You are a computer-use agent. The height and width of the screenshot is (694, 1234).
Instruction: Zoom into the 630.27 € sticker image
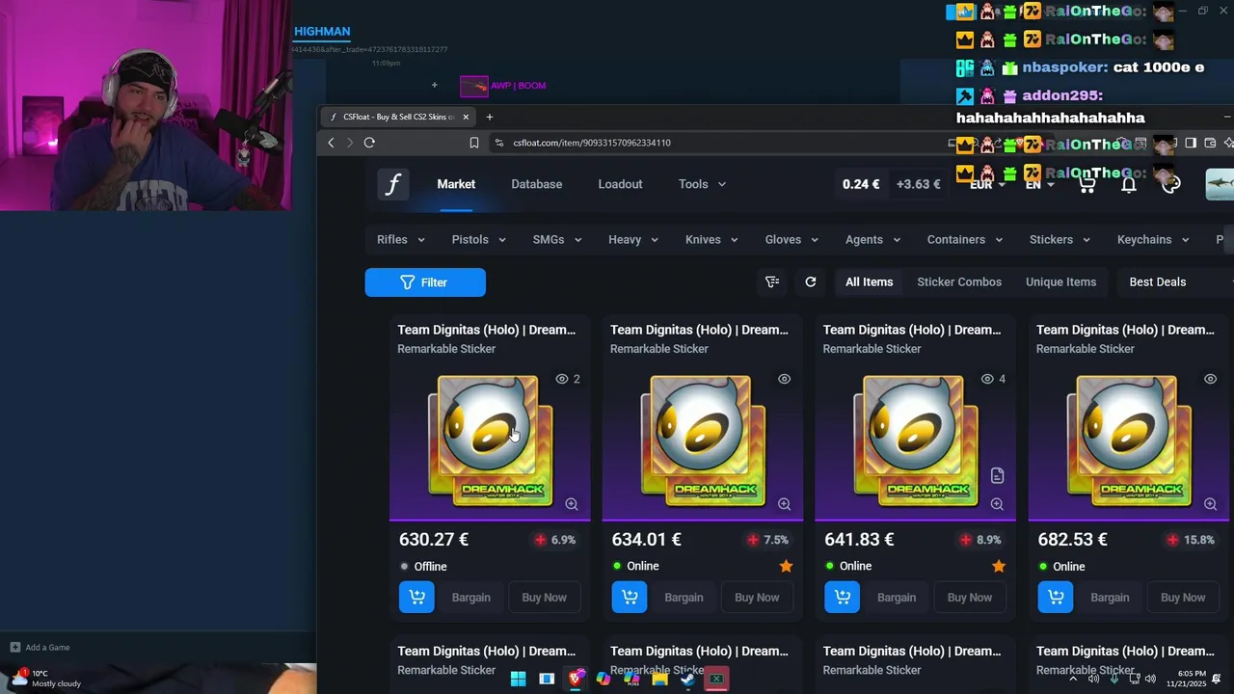click(572, 504)
